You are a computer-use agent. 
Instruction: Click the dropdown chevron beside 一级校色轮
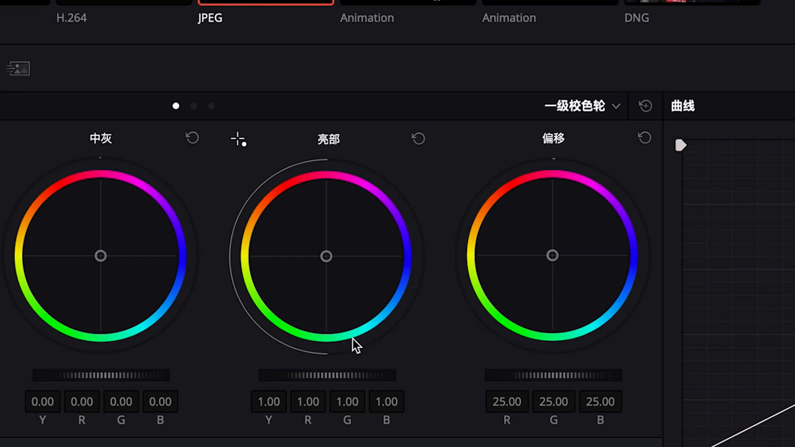616,106
